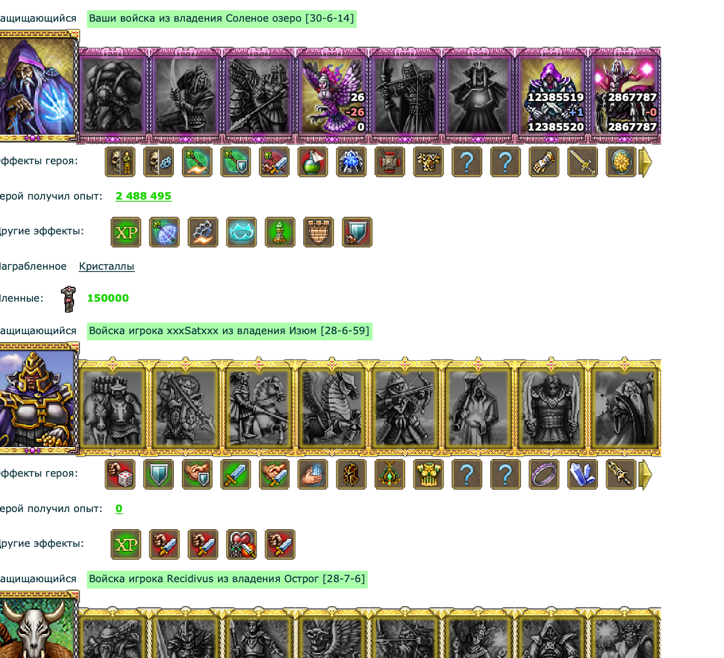The height and width of the screenshot is (658, 724).
Task: Click xxxSatxxx hero's zero experience link
Action: click(x=119, y=509)
